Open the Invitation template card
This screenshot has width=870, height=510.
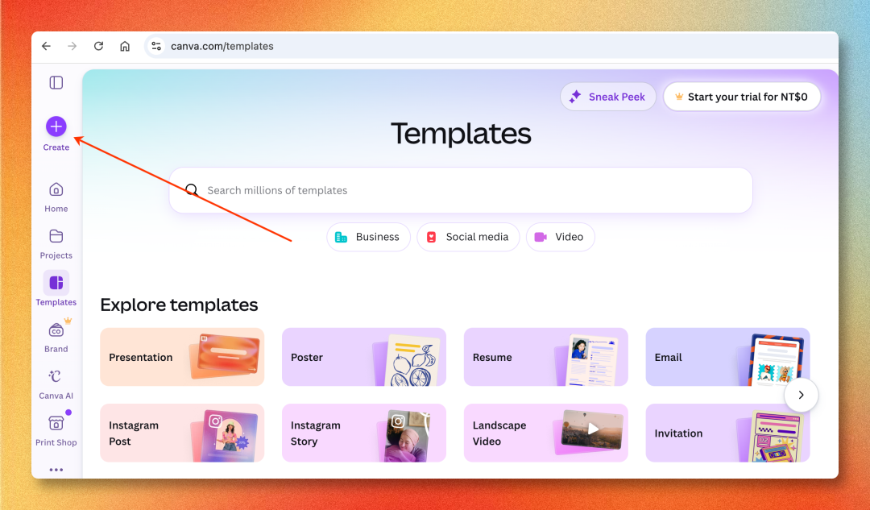tap(728, 433)
